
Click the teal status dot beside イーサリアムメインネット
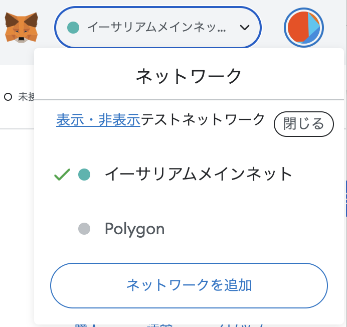[84, 175]
